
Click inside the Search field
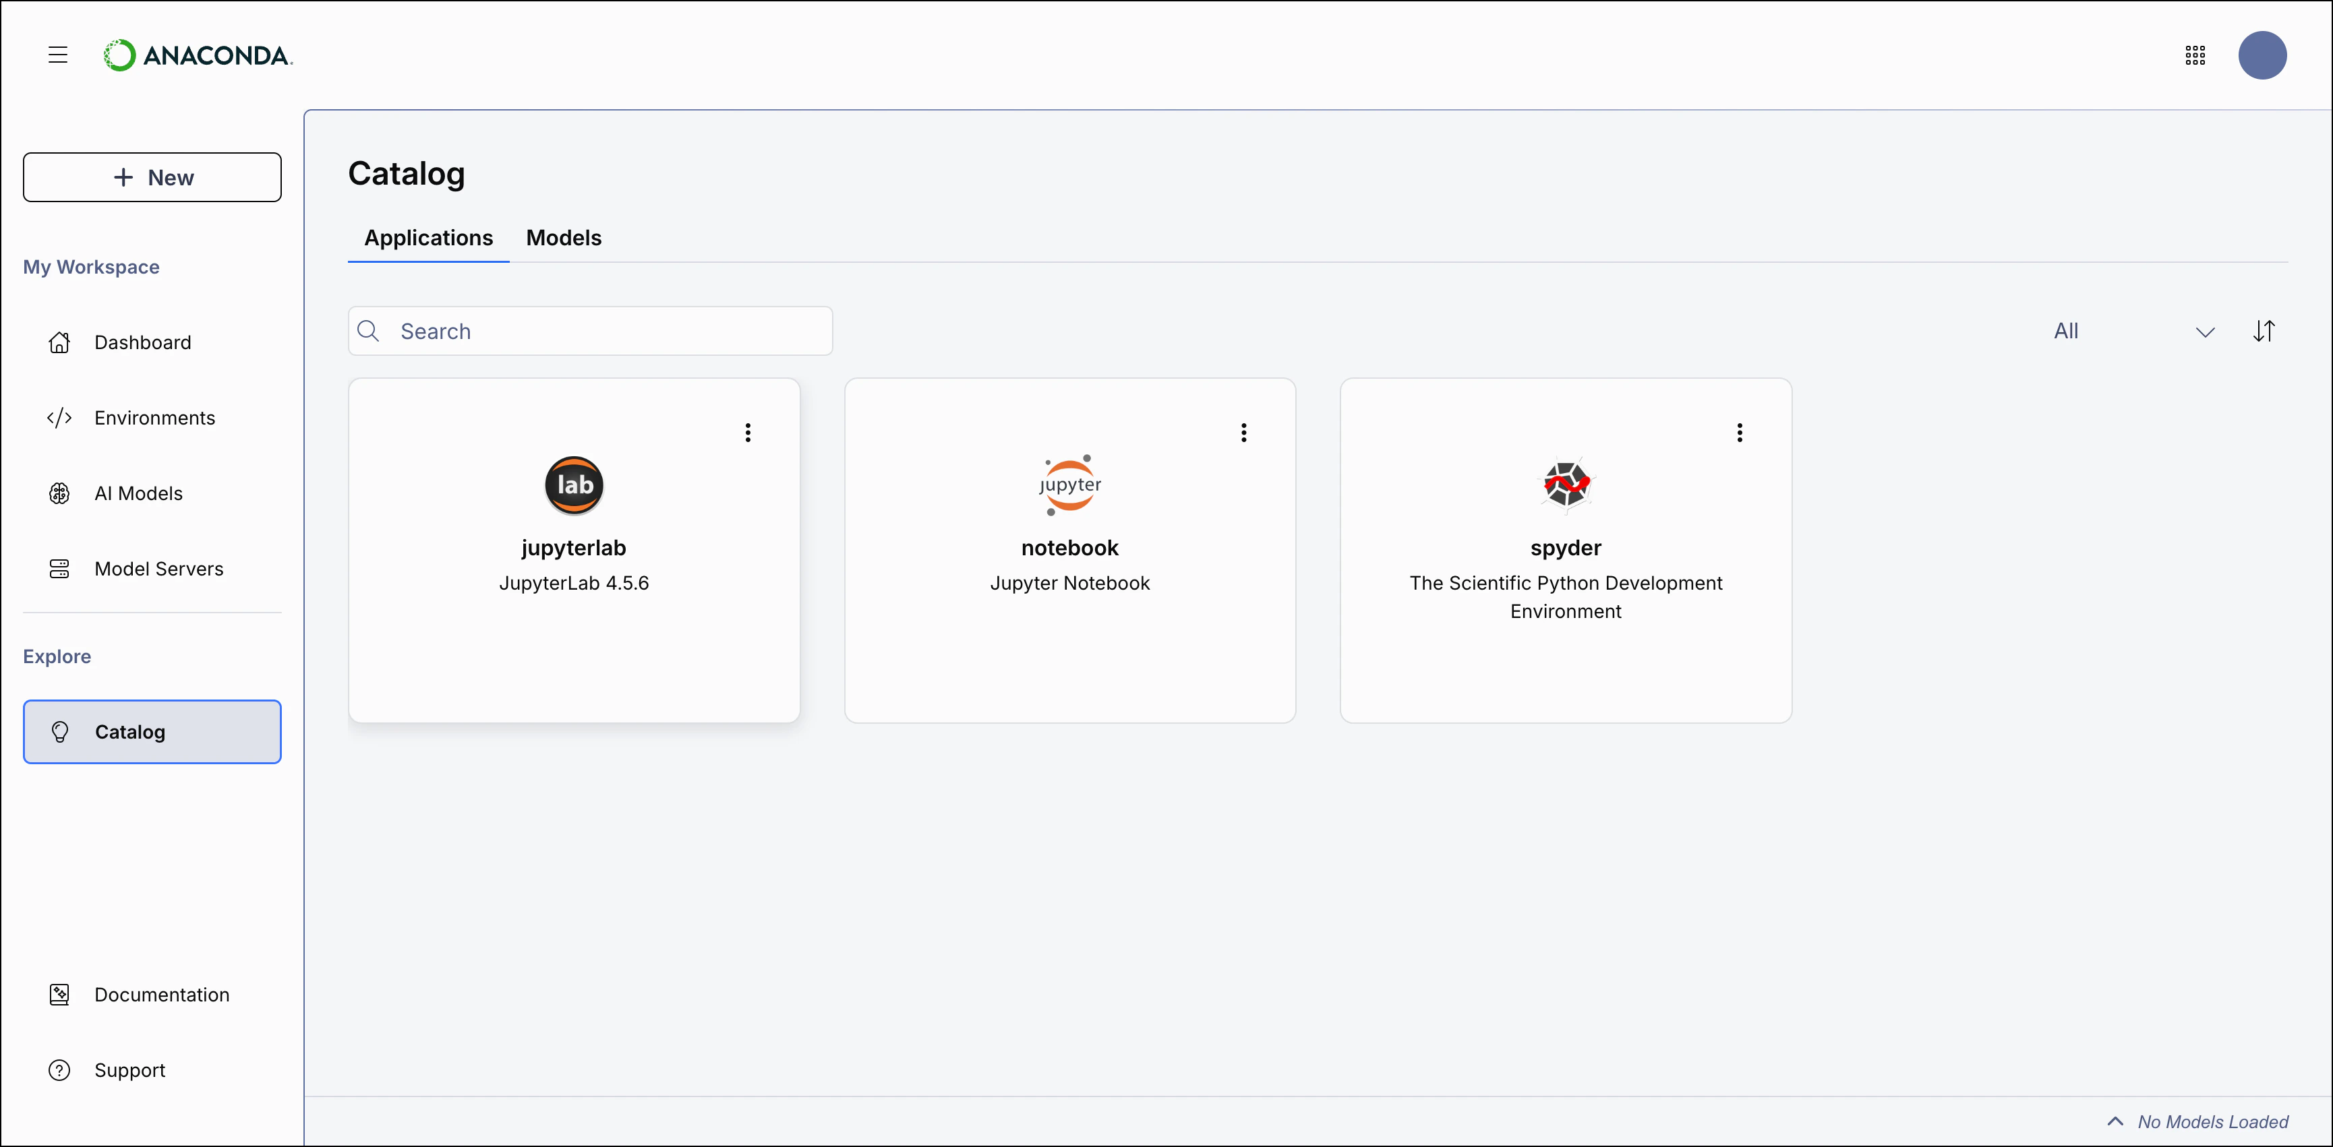tap(589, 330)
